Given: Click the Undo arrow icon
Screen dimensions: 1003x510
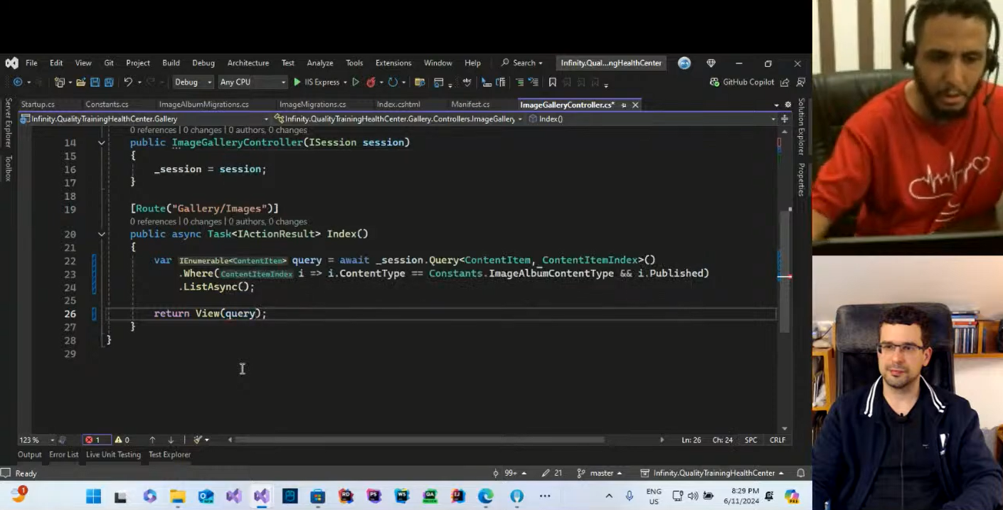Looking at the screenshot, I should (128, 83).
